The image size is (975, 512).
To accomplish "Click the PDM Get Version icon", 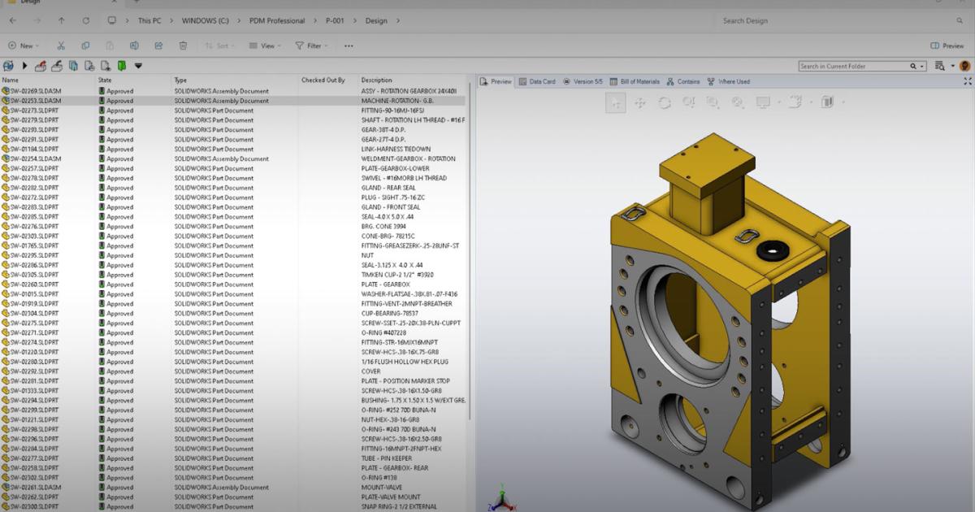I will click(89, 66).
